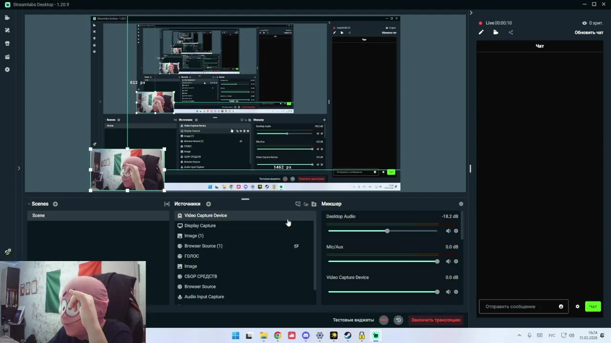Click the share stream icon
Viewport: 611px width, 343px height.
coord(511,32)
